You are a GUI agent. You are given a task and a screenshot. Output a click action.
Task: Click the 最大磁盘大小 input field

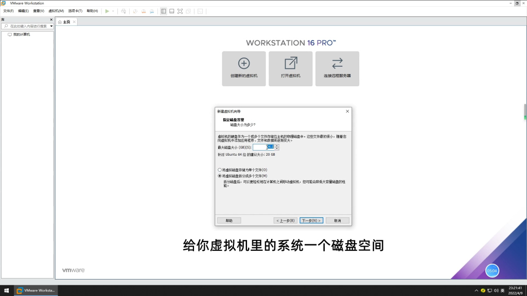[263, 147]
